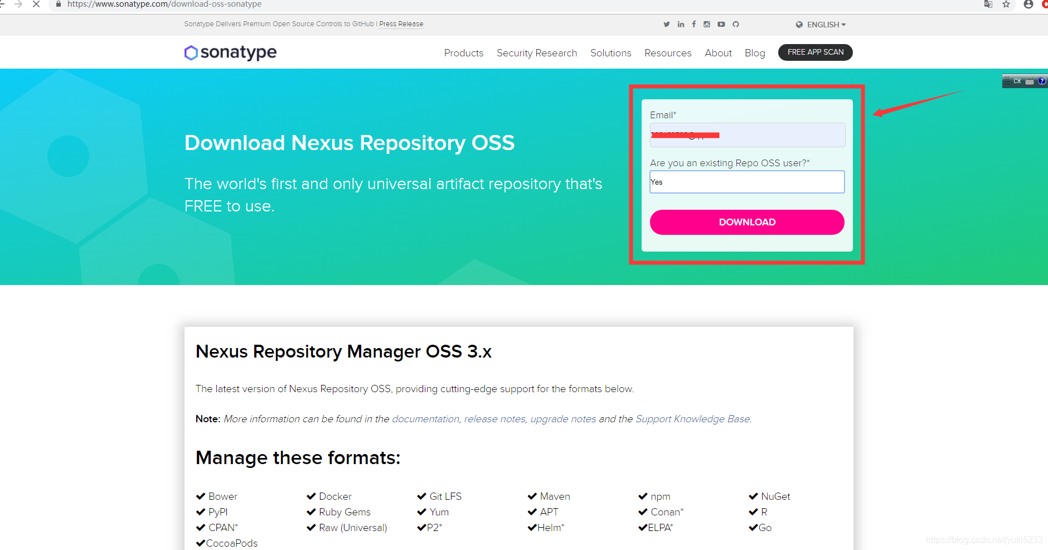The width and height of the screenshot is (1048, 550).
Task: Click the 'P2' format entry
Action: click(x=435, y=528)
